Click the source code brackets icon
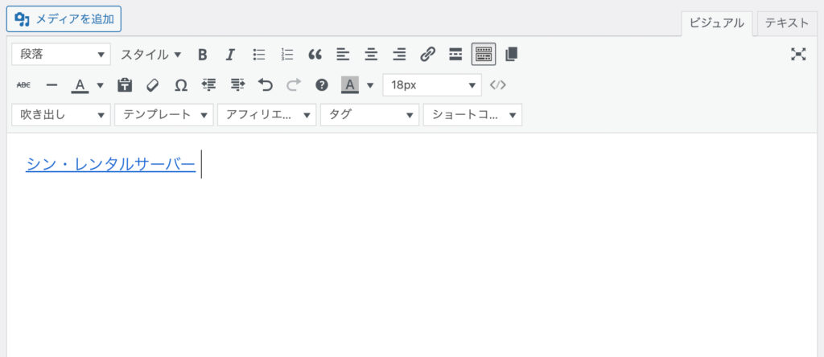 coord(497,84)
